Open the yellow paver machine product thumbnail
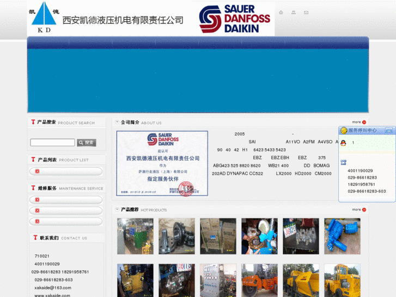396x297 pixels. [x=301, y=280]
